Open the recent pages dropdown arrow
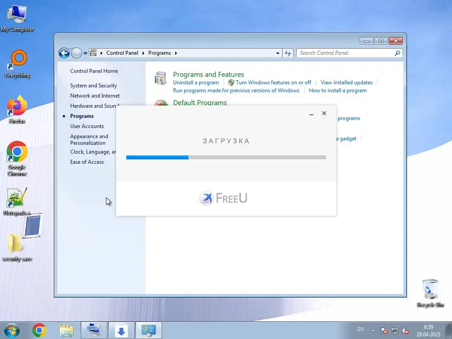Screen dimensions: 452x339 [85, 53]
